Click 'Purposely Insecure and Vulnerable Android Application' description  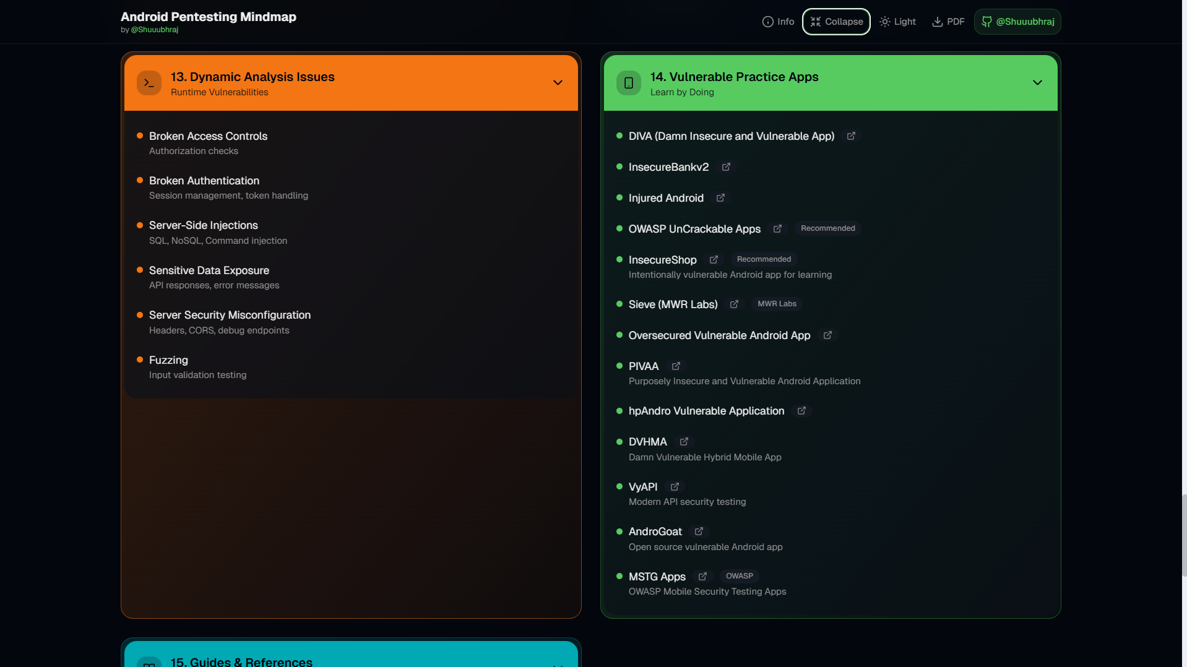tap(745, 381)
